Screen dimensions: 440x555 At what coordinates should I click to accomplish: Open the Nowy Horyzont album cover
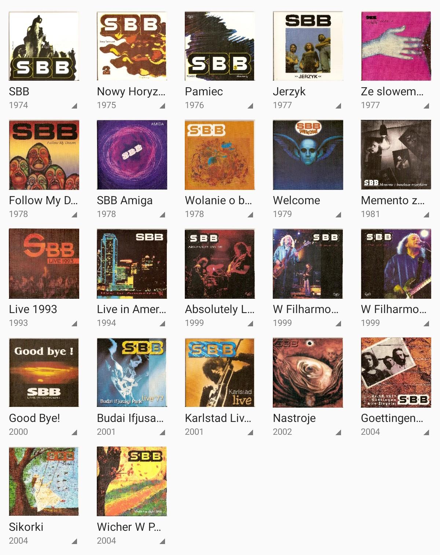point(132,46)
